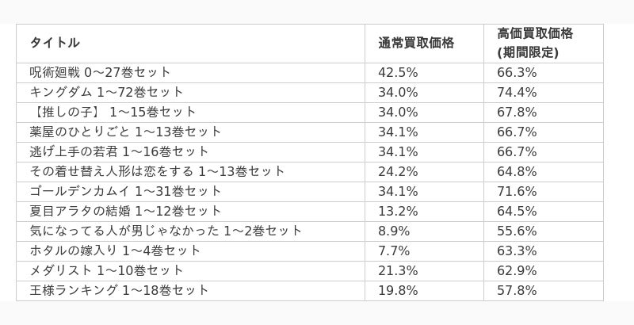Click ゴールデンカムイ 1〜31巻セット title
Screen dimensions: 634x325
125,192
